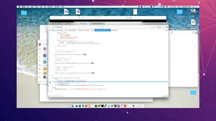Go to the previous search match arrow
The image size is (216, 121).
(x=152, y=27)
